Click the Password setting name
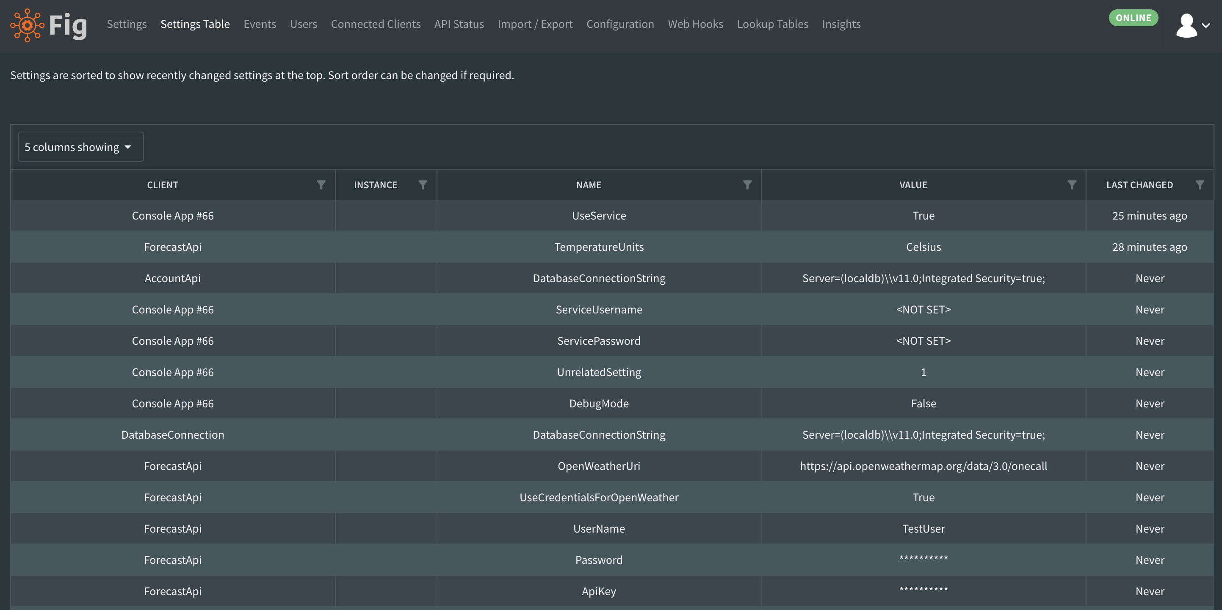Screen dimensions: 1222x610 pyautogui.click(x=599, y=560)
